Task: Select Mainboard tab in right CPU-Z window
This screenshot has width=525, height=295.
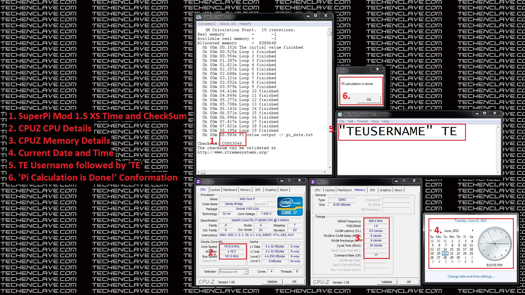Action: [345, 190]
